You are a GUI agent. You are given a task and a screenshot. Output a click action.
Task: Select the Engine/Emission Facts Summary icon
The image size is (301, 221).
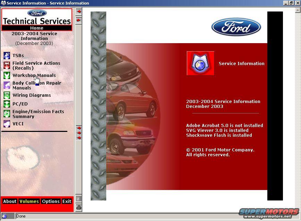[7, 114]
